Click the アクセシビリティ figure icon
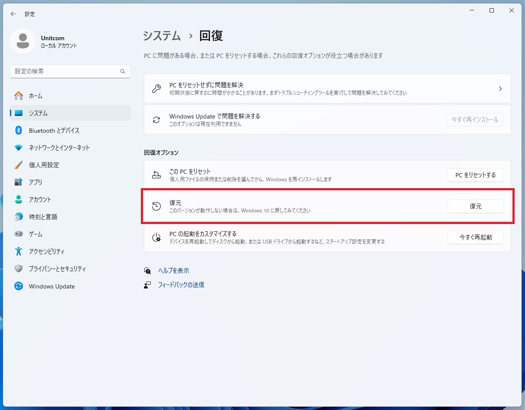Screen dimensions: 525x410 [19, 251]
